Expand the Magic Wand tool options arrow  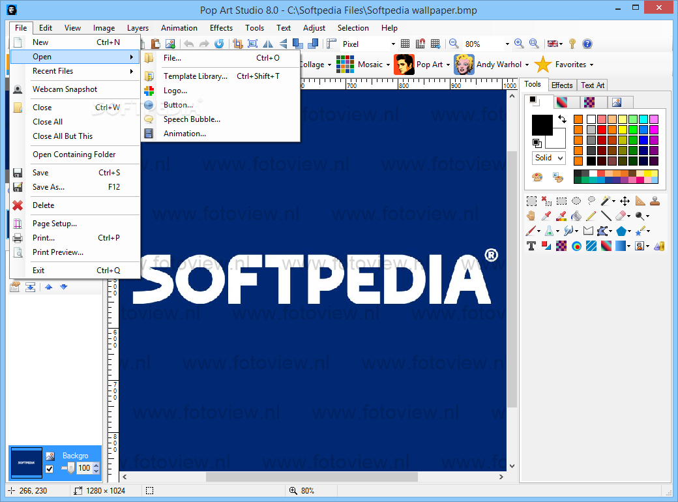(x=613, y=201)
